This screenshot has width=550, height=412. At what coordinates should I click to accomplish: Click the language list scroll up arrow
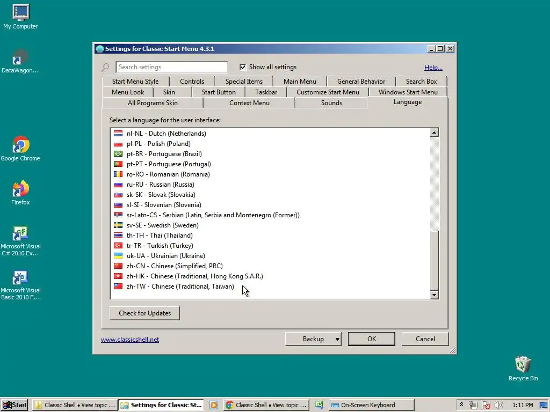coord(434,133)
